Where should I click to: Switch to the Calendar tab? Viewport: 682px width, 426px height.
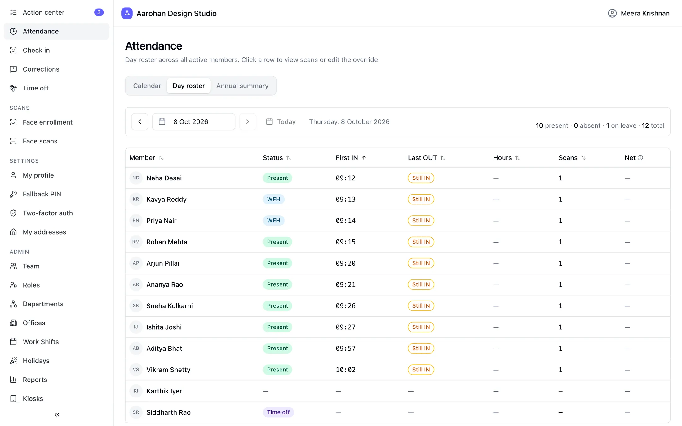[x=147, y=86]
